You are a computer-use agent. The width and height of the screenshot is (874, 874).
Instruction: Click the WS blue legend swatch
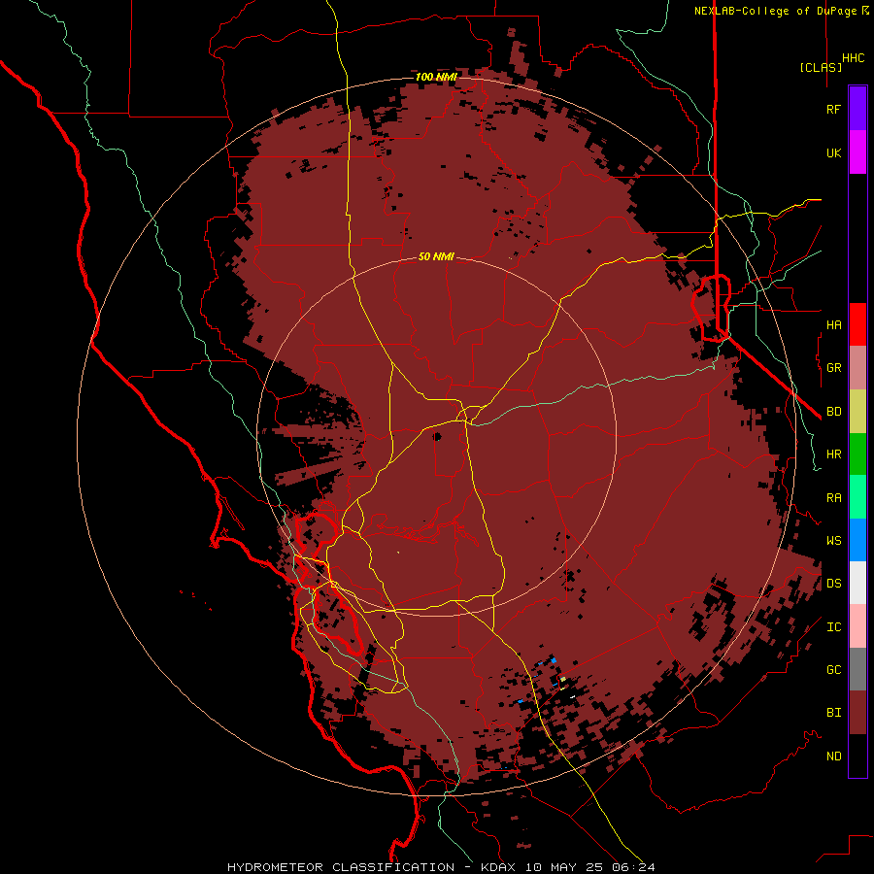tap(857, 540)
